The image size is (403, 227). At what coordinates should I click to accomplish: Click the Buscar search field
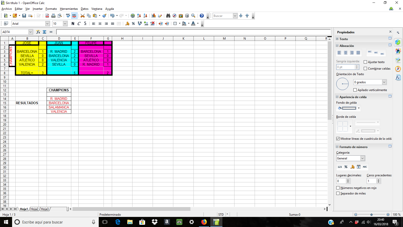[223, 16]
